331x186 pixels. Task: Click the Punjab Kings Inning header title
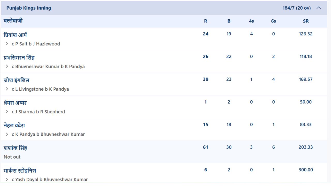click(x=29, y=8)
